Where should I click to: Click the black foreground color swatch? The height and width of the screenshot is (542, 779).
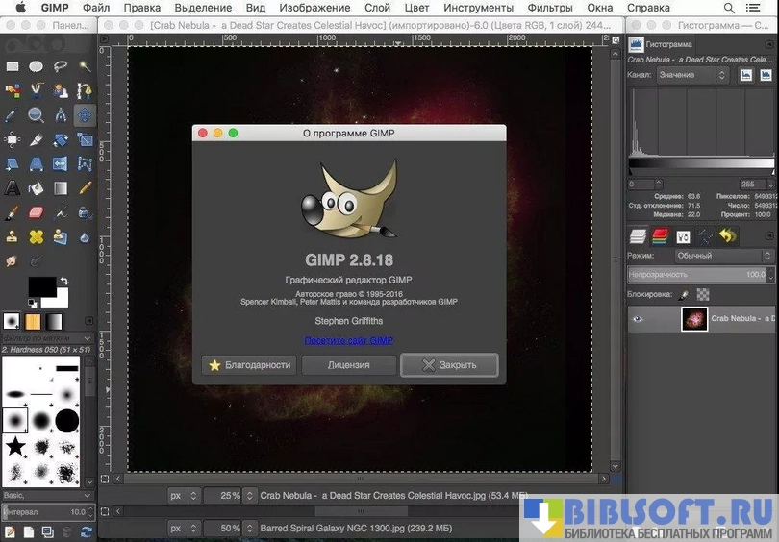[41, 286]
